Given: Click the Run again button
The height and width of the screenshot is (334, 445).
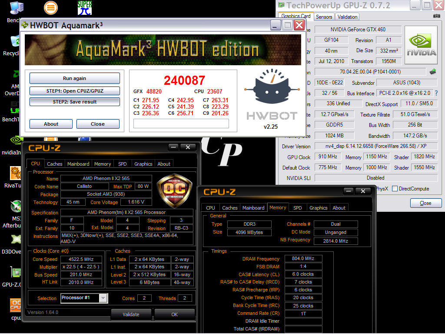Looking at the screenshot, I should tap(75, 78).
